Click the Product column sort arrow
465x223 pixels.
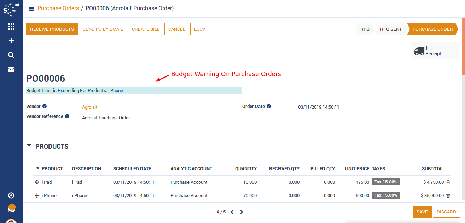pos(38,168)
